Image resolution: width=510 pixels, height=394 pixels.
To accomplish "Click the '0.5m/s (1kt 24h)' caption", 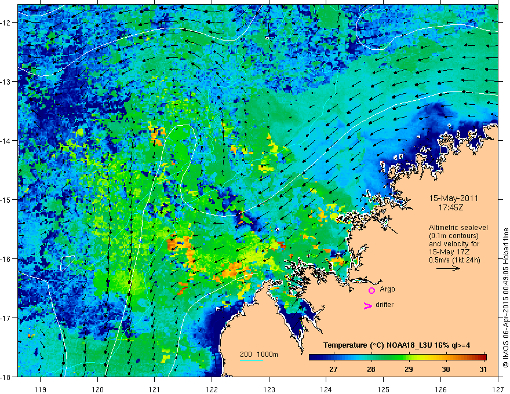I will coord(454,260).
